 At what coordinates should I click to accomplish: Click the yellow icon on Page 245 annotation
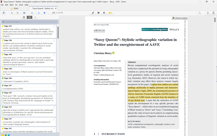click(x=3, y=26)
